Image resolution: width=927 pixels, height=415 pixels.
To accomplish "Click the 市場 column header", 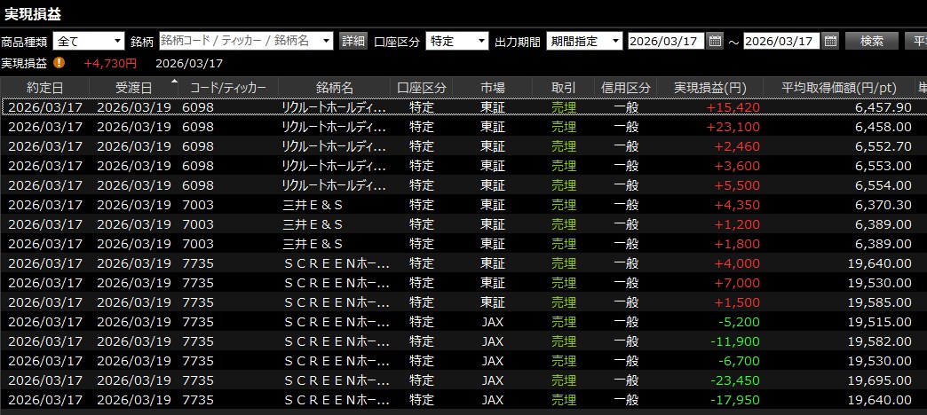I will (493, 87).
